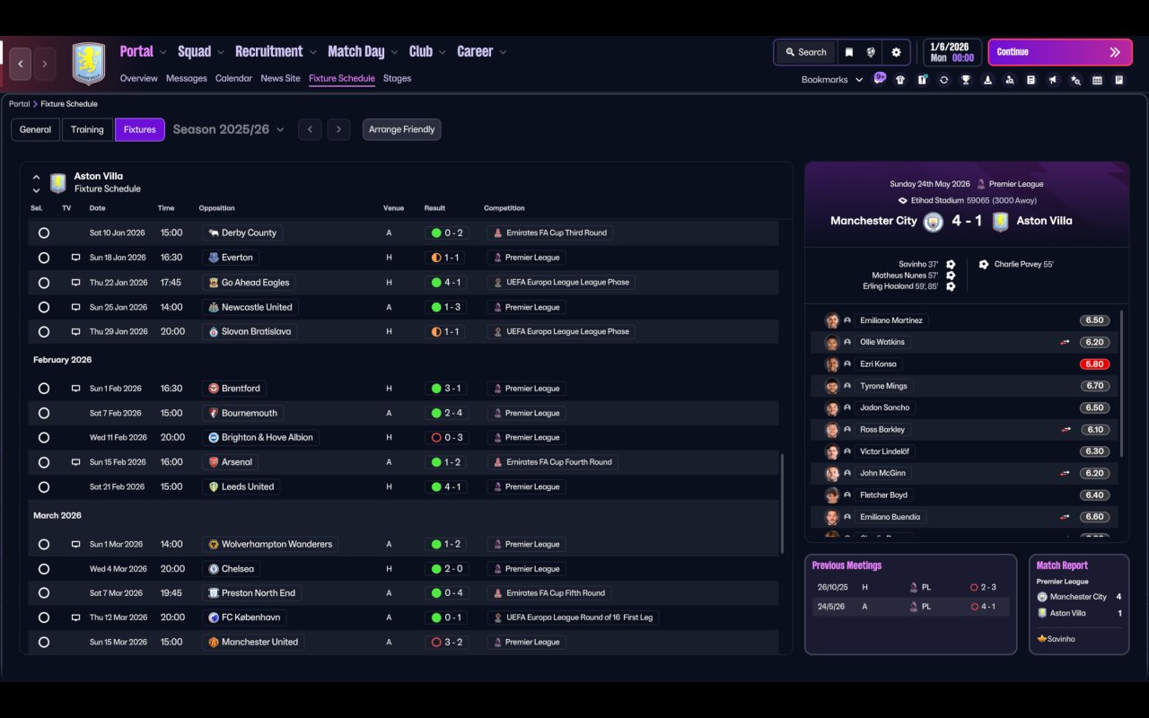The height and width of the screenshot is (718, 1149).
Task: Select the Everton fixture radio button
Action: pos(43,258)
